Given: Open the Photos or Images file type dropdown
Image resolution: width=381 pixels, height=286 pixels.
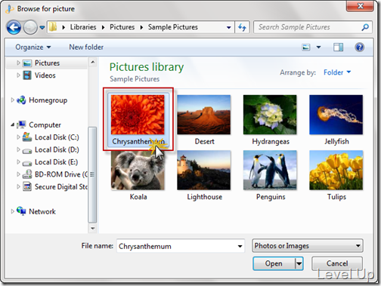Looking at the screenshot, I should point(308,245).
